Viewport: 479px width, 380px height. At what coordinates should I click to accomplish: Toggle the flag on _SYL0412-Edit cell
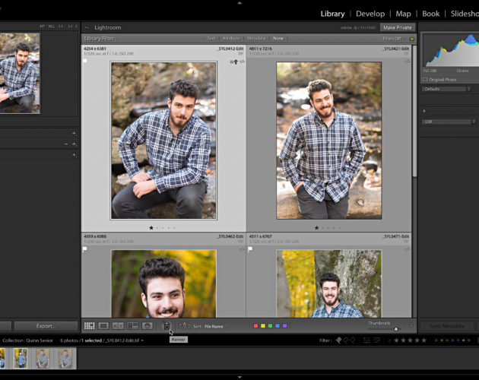pyautogui.click(x=85, y=61)
